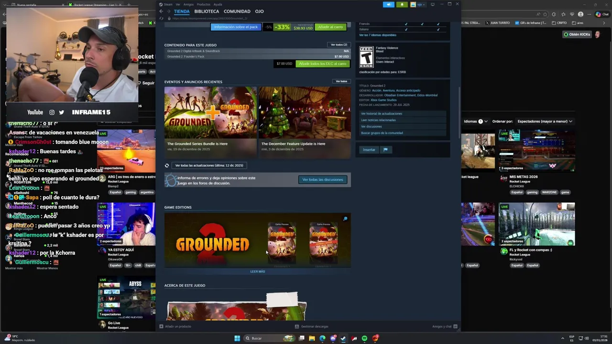Viewport: 612px width, 344px height.
Task: Click Obtén KICKs button in browser
Action: 577,34
